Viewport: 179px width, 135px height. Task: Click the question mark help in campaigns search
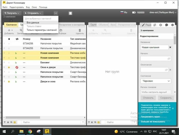click(x=83, y=122)
